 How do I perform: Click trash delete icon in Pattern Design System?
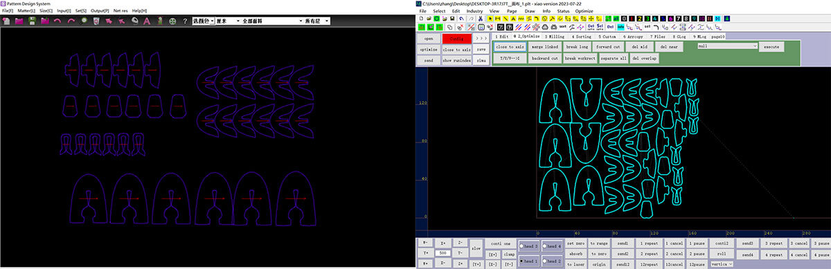pyautogui.click(x=96, y=21)
